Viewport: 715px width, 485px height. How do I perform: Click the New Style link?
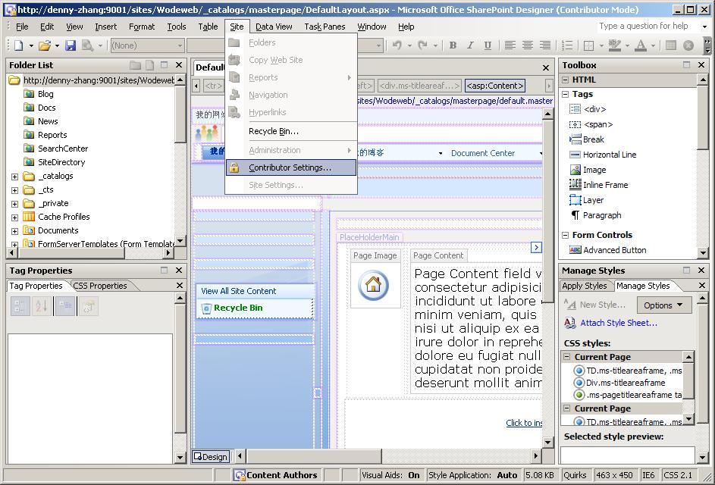click(x=602, y=305)
